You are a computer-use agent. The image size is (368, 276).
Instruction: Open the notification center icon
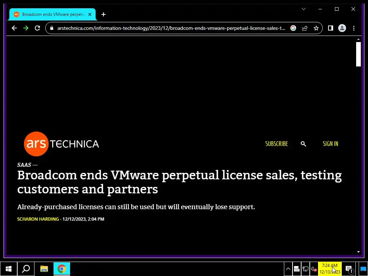click(x=349, y=269)
